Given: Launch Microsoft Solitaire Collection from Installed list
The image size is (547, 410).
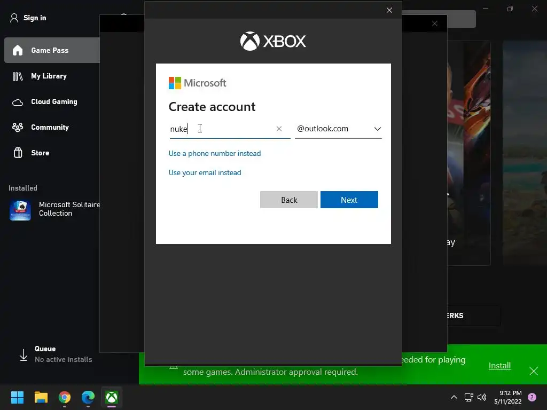Looking at the screenshot, I should [54, 209].
